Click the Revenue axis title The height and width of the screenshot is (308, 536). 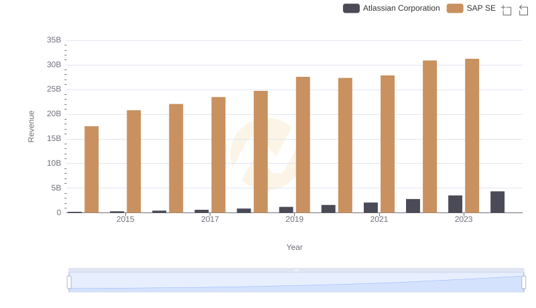tap(31, 126)
